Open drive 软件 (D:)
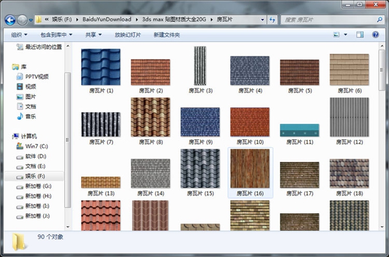This screenshot has height=257, width=389. click(31, 156)
